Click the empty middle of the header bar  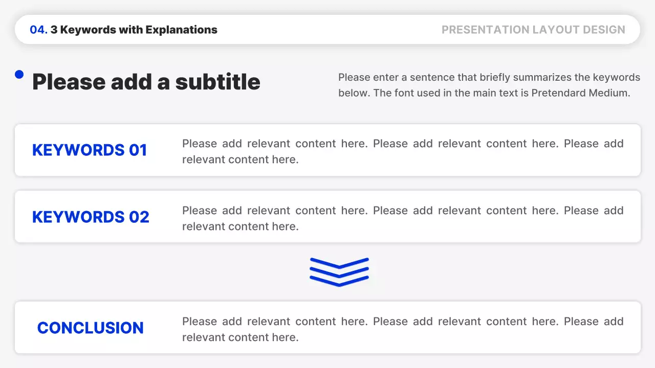(x=327, y=30)
